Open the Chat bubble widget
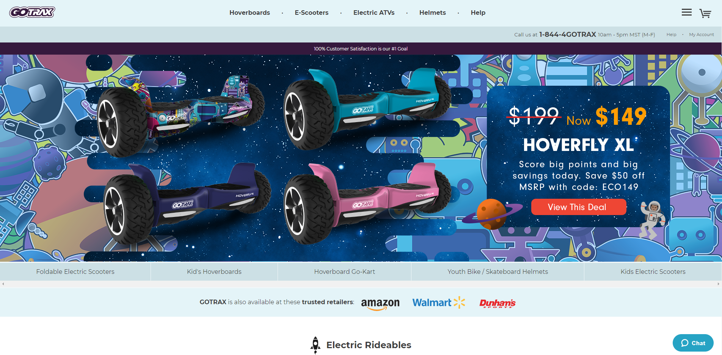This screenshot has width=722, height=355. click(x=693, y=343)
